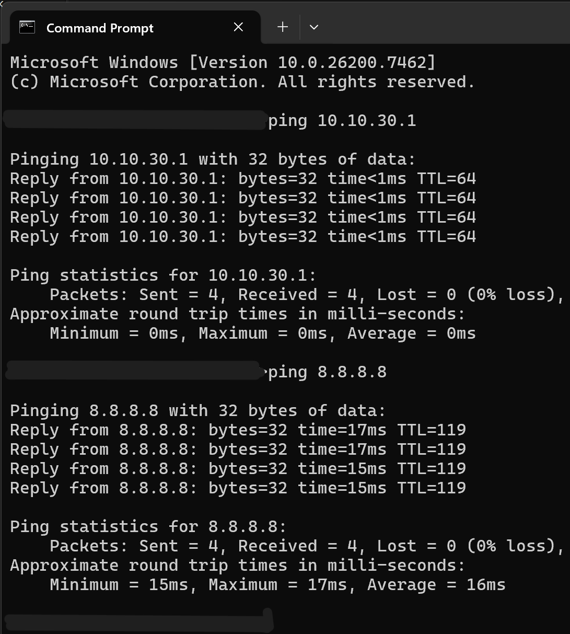Click the "ping 8.8.8.8" command text
570x634 pixels.
pyautogui.click(x=328, y=372)
